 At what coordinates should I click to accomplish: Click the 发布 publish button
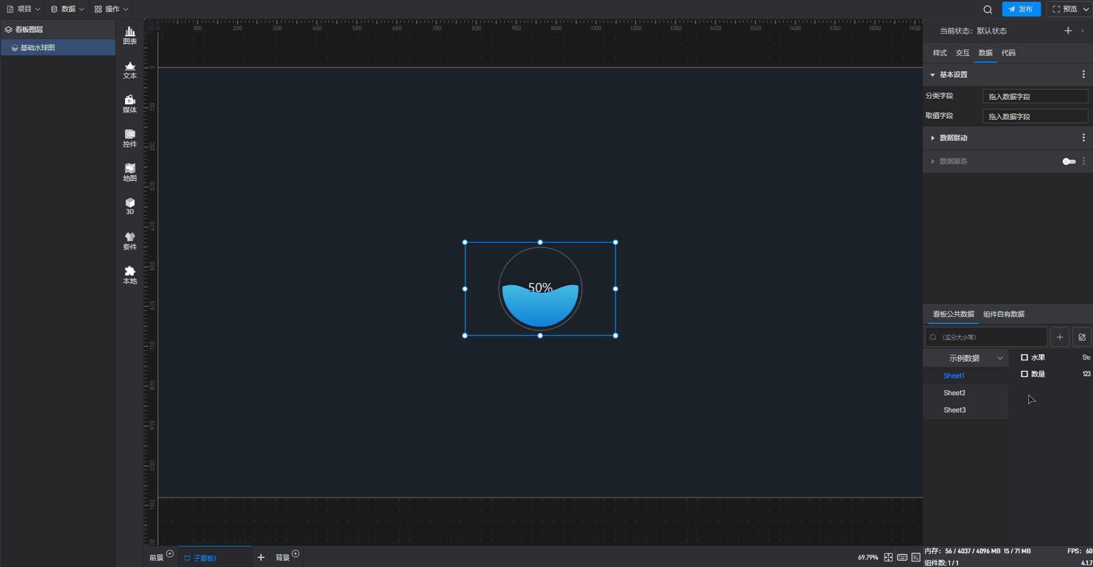[1021, 9]
